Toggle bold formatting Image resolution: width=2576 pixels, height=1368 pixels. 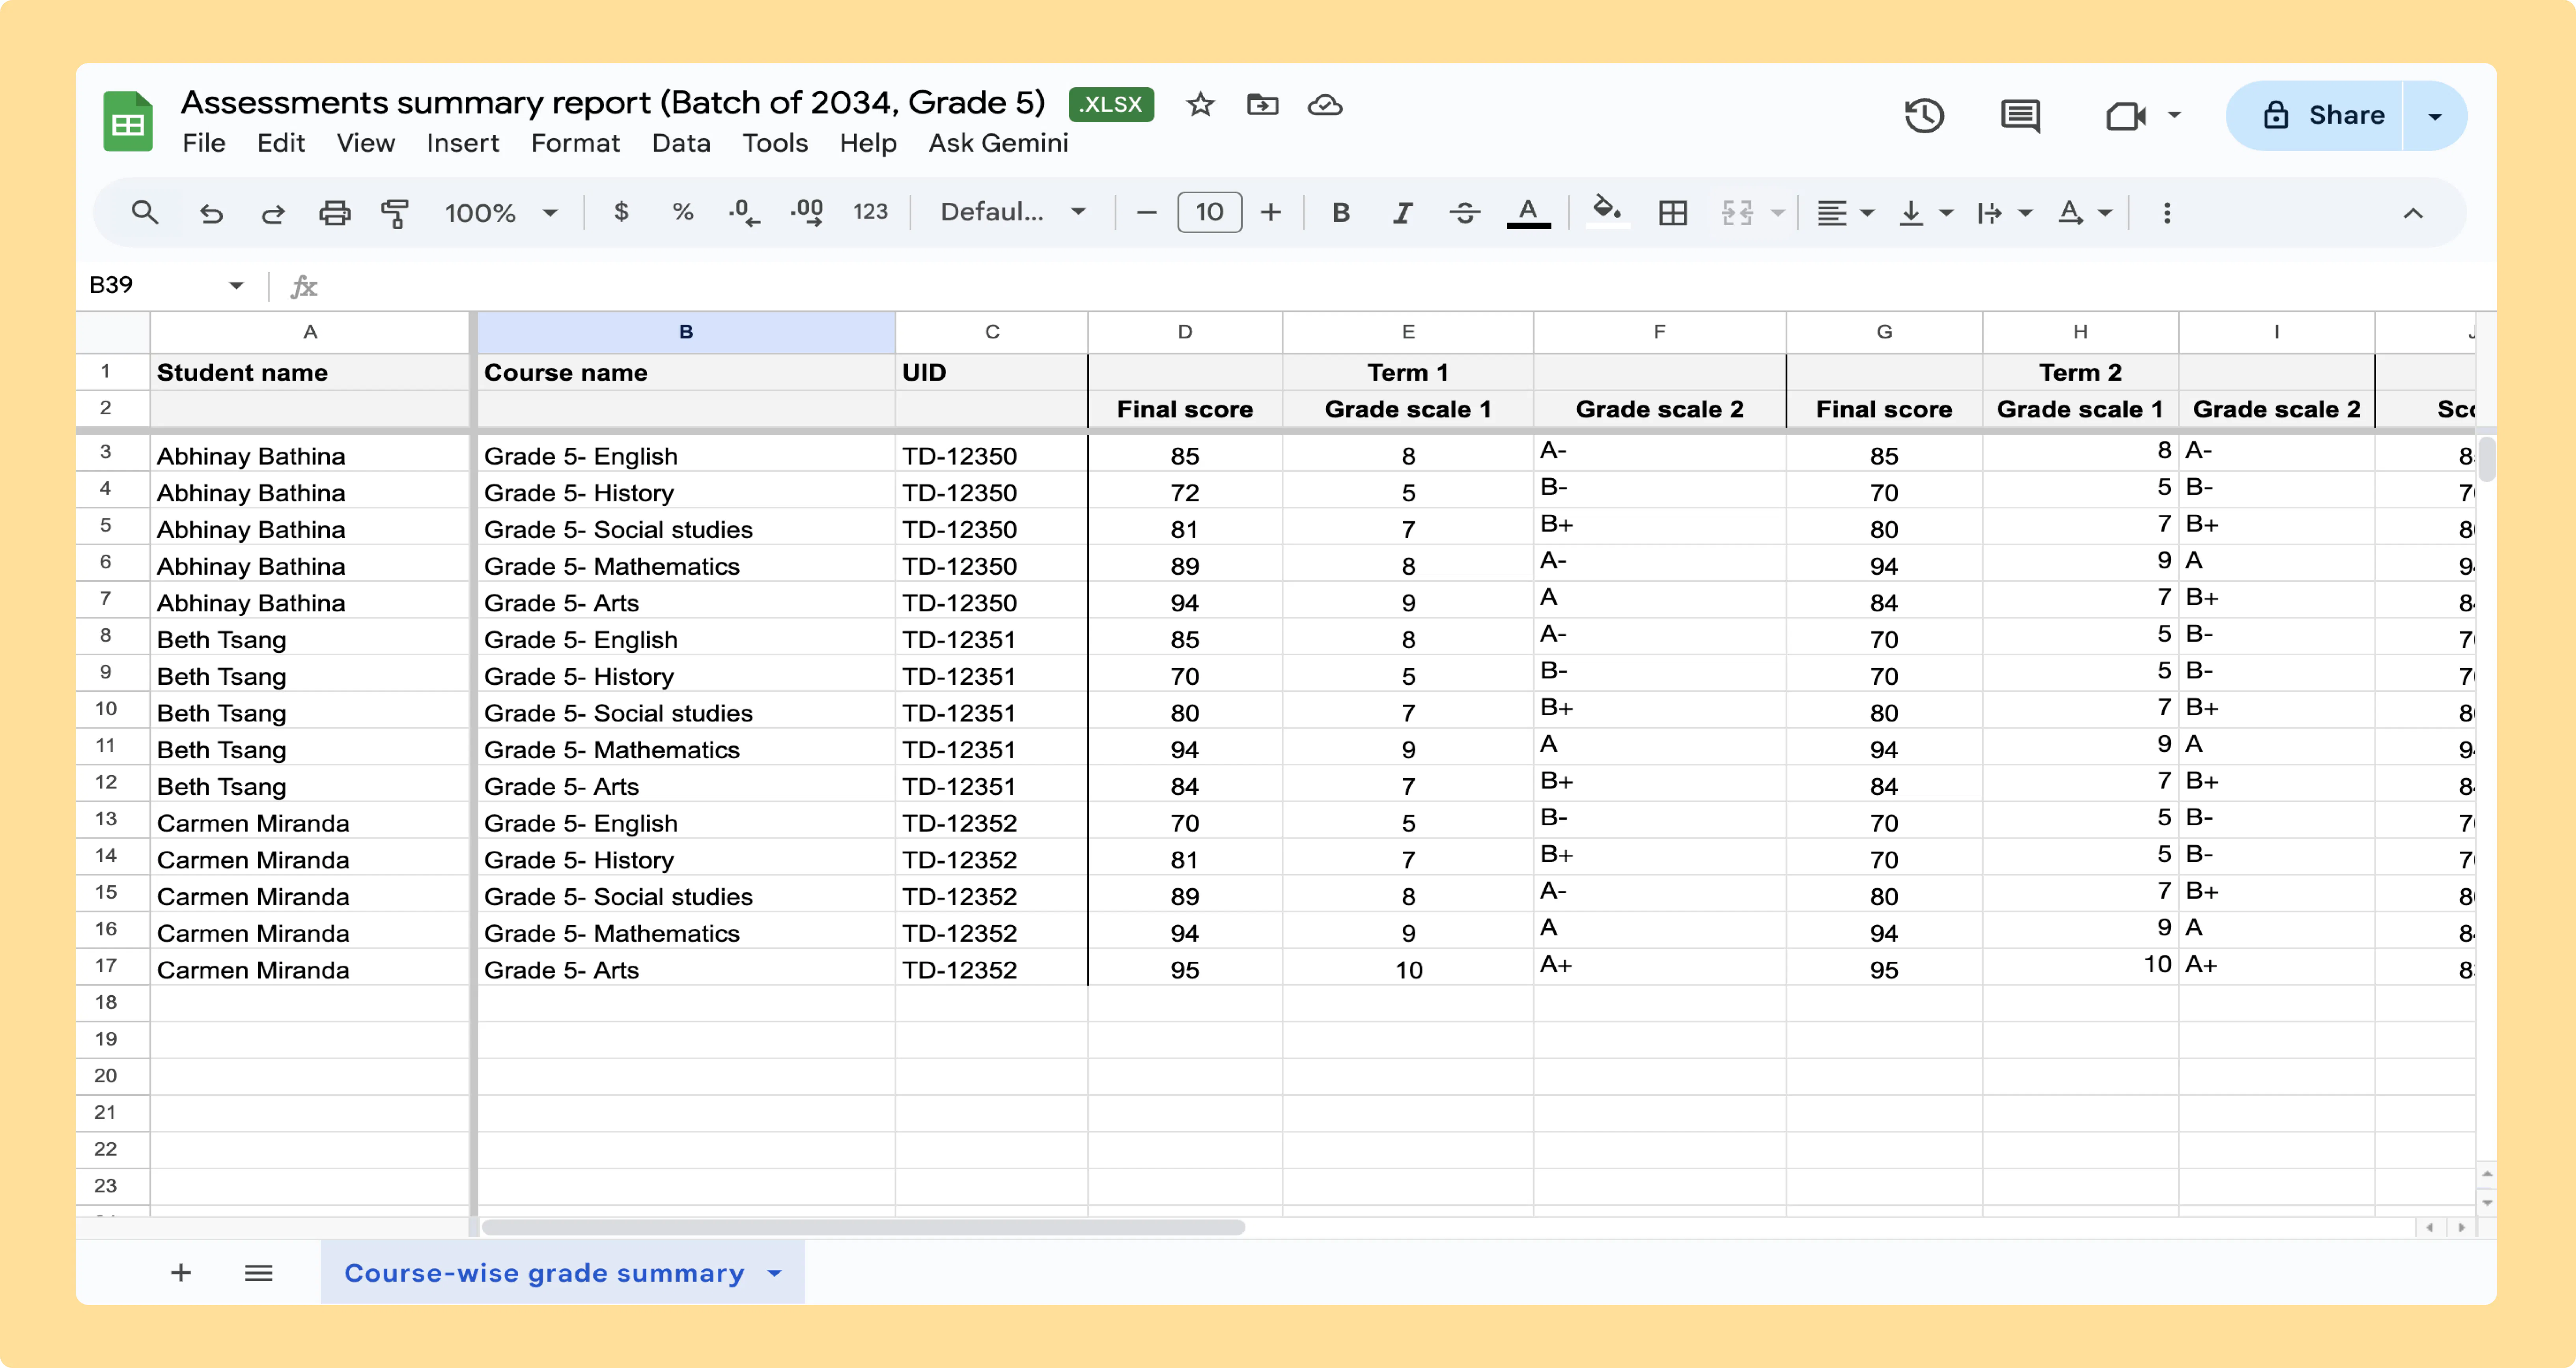[x=1341, y=212]
